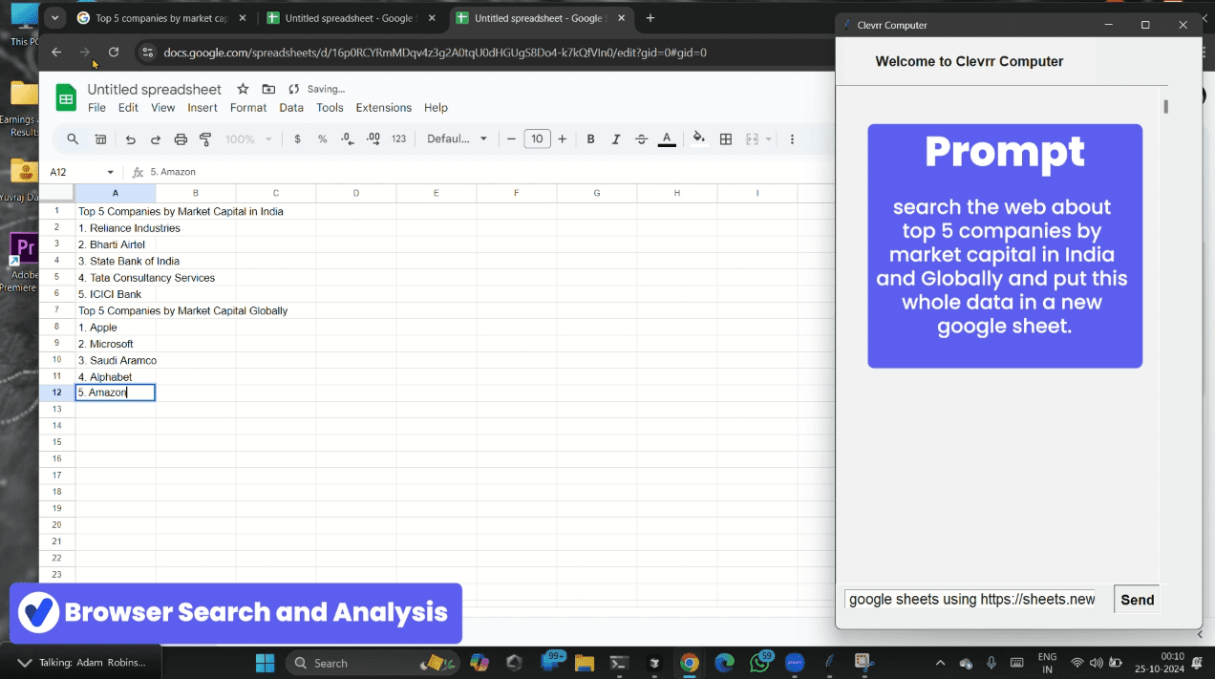Open Microsoft Edge from the taskbar
The image size is (1215, 679).
pos(725,663)
